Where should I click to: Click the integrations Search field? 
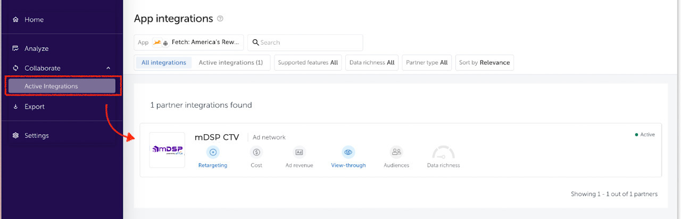309,42
